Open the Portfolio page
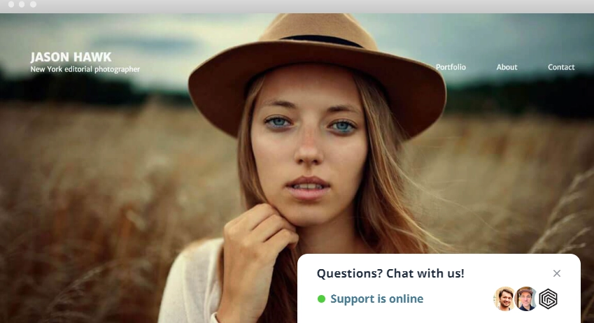Screen dimensions: 594x323 tap(451, 67)
